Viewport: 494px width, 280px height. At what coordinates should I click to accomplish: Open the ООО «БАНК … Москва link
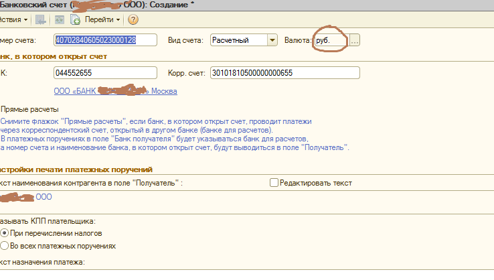tap(115, 91)
